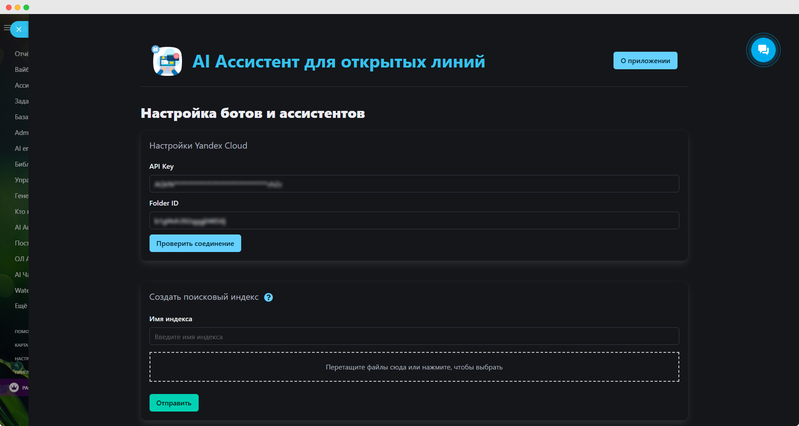The height and width of the screenshot is (426, 799).
Task: Open the 'Wate…' sidebar menu item
Action: pos(21,291)
